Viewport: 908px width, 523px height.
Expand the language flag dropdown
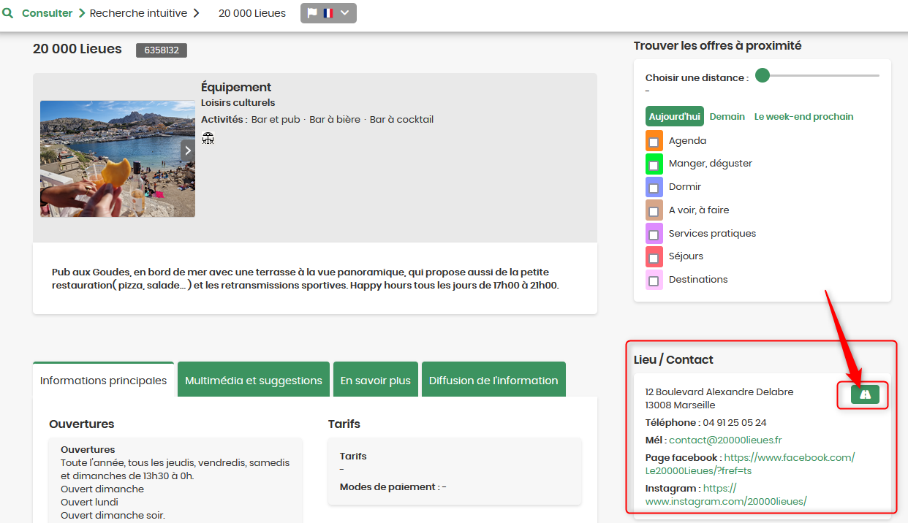(x=345, y=13)
